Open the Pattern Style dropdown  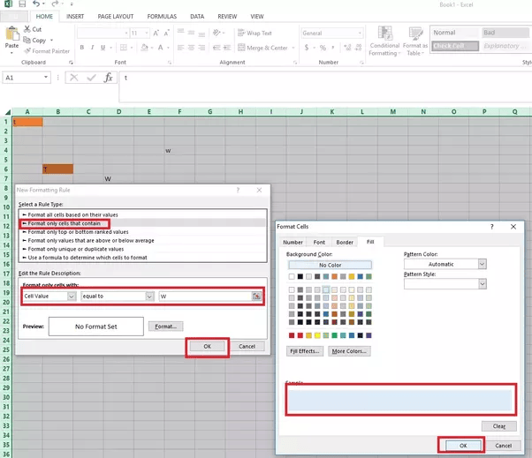coord(483,284)
